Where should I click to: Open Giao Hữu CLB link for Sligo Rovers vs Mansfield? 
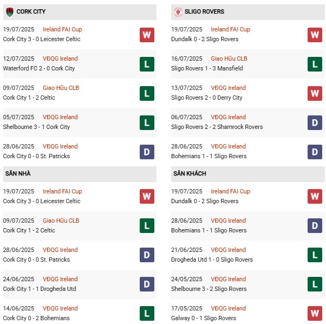pyautogui.click(x=229, y=59)
